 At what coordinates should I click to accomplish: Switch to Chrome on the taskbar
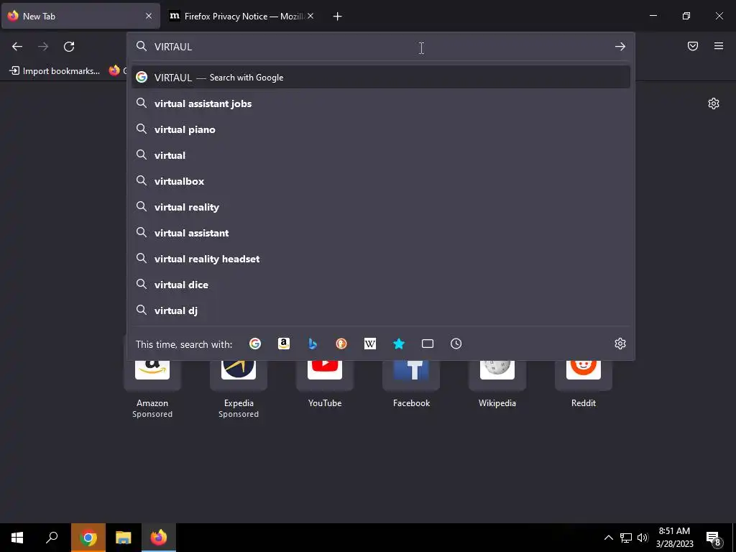pos(88,538)
